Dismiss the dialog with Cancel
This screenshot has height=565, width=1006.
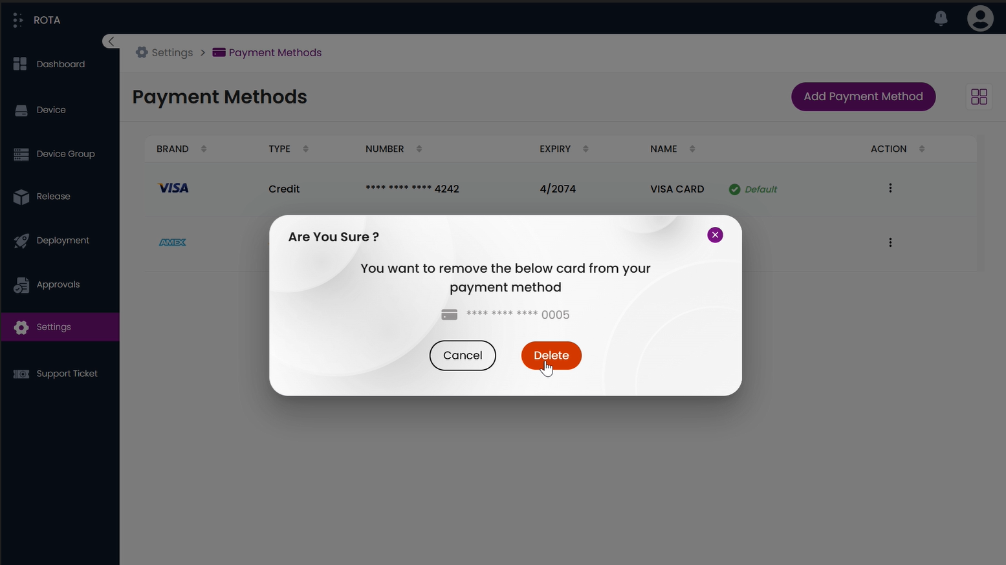[x=462, y=355]
